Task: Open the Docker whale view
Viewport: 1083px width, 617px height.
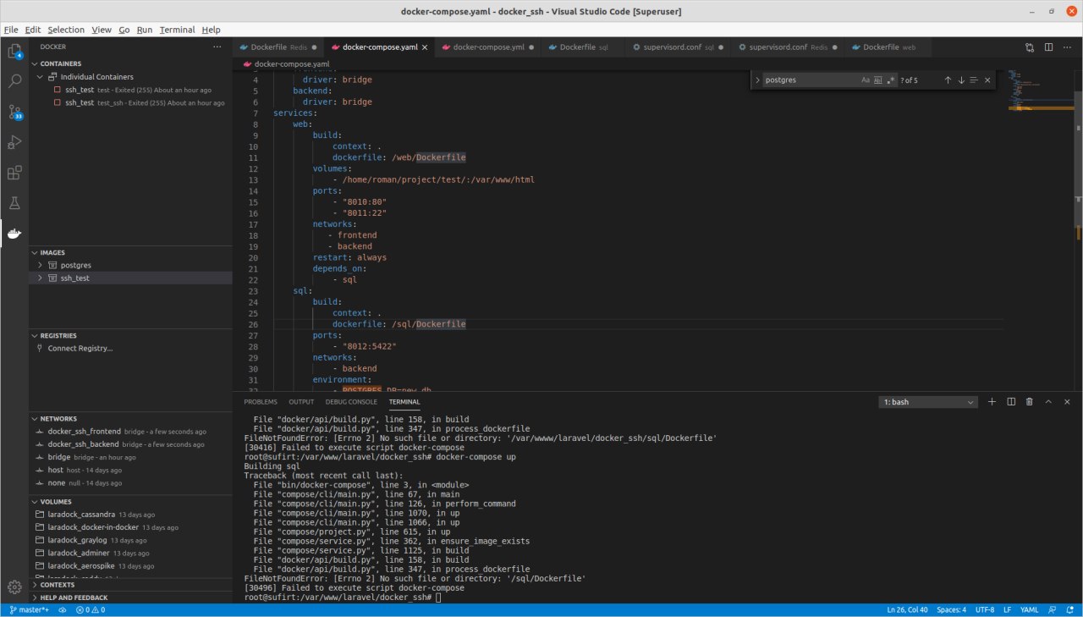Action: 14,234
